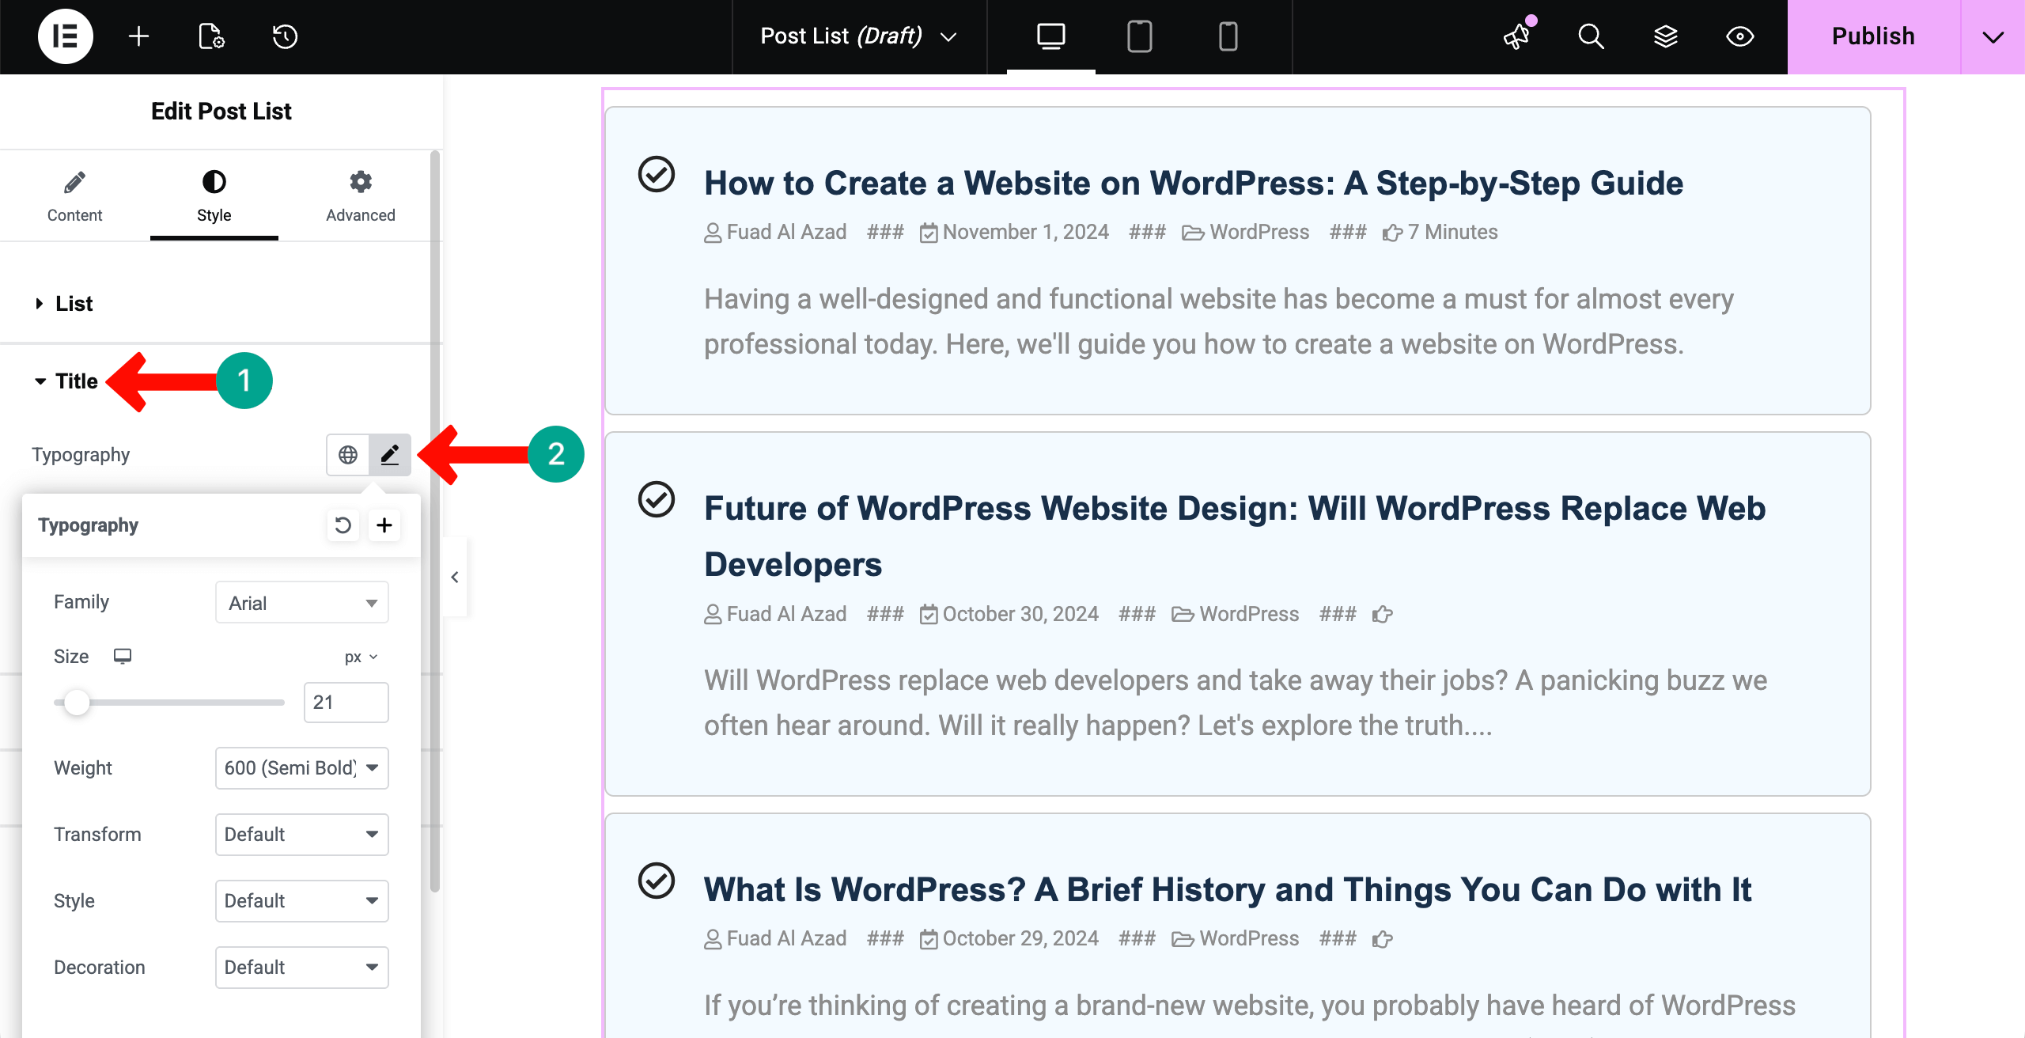Switch to the Advanced tab
This screenshot has height=1038, width=2025.
click(x=361, y=195)
